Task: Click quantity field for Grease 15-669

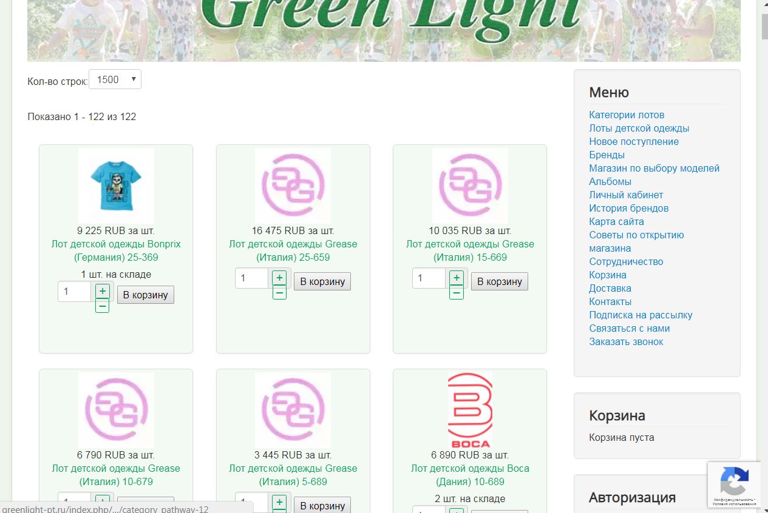Action: click(x=429, y=278)
